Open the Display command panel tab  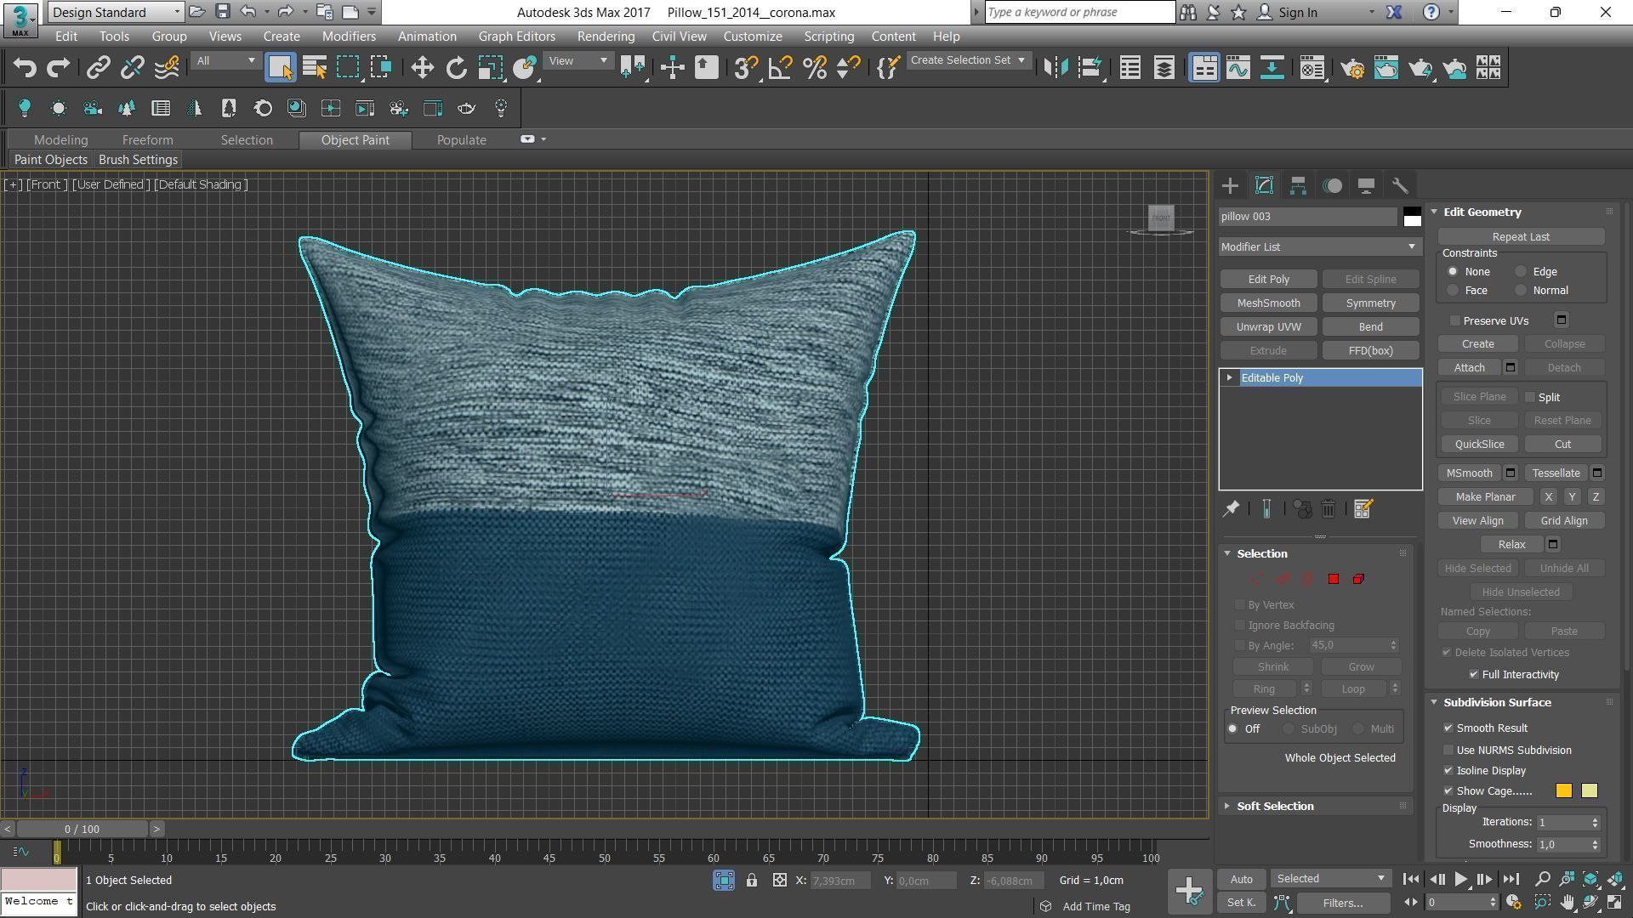1366,185
